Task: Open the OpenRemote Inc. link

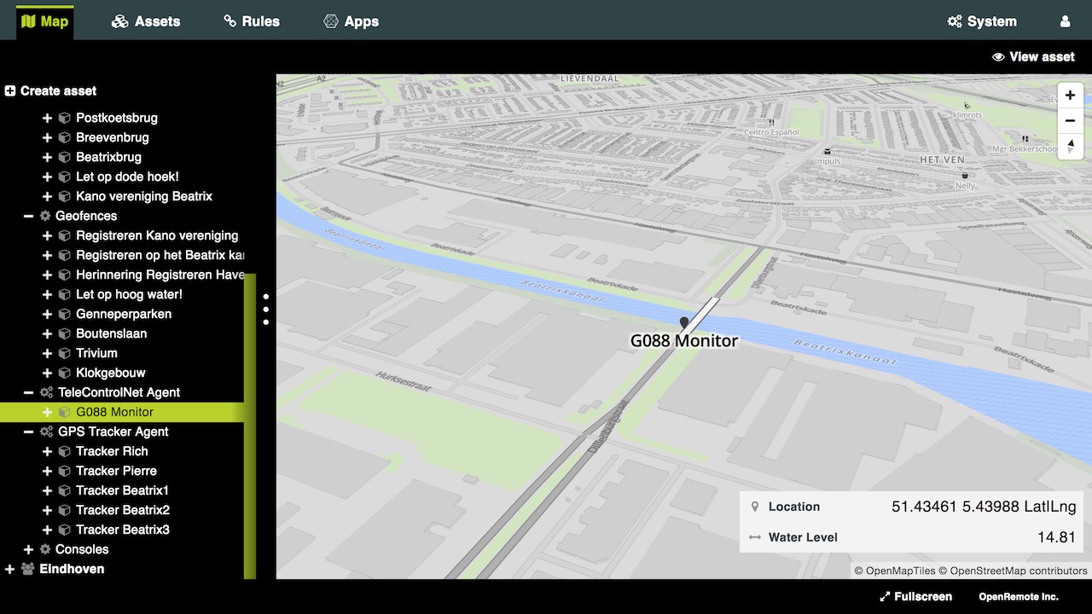Action: (x=1018, y=596)
